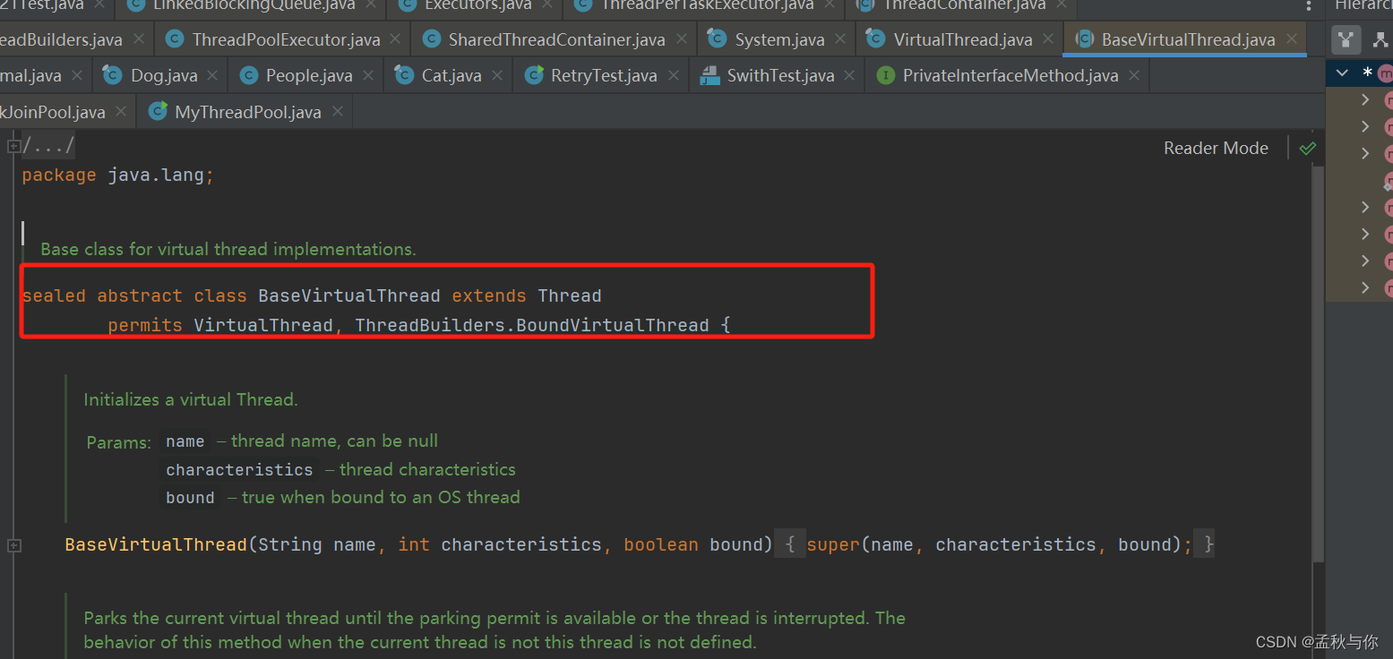This screenshot has height=659, width=1393.
Task: Click a pink method icon in the structure panel
Action: (x=1389, y=99)
